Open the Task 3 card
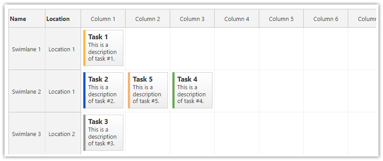Screen dimensions: 383x161 [x=103, y=132]
